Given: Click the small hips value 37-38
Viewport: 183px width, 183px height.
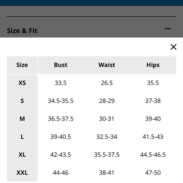Looking at the screenshot, I should click(153, 101).
